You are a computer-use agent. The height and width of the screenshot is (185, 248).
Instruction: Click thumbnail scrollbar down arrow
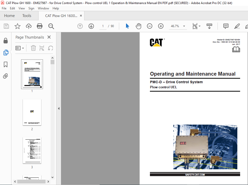(x=53, y=177)
